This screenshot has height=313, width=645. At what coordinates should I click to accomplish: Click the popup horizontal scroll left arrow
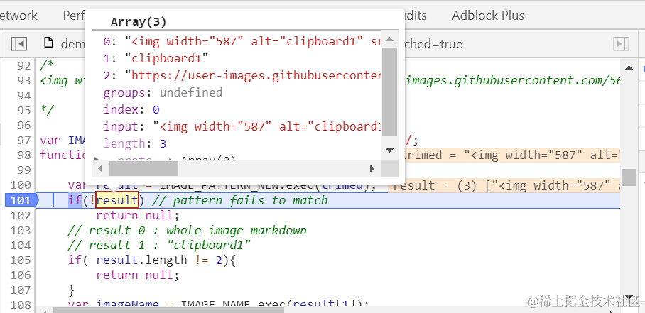coord(100,168)
